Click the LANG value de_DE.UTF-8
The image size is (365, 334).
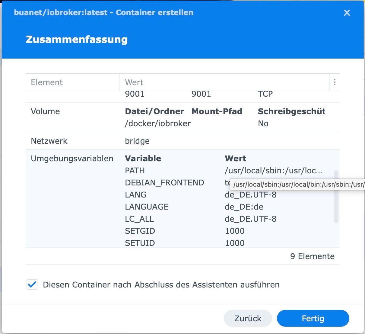tap(250, 195)
